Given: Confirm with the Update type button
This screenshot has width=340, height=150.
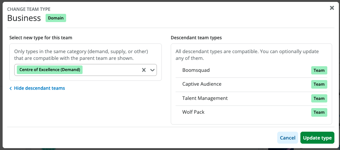Looking at the screenshot, I should [x=317, y=138].
